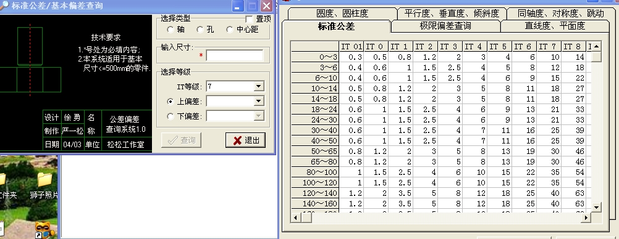Click the 松松工作室 cell in title block
The image size is (619, 239).
[125, 145]
